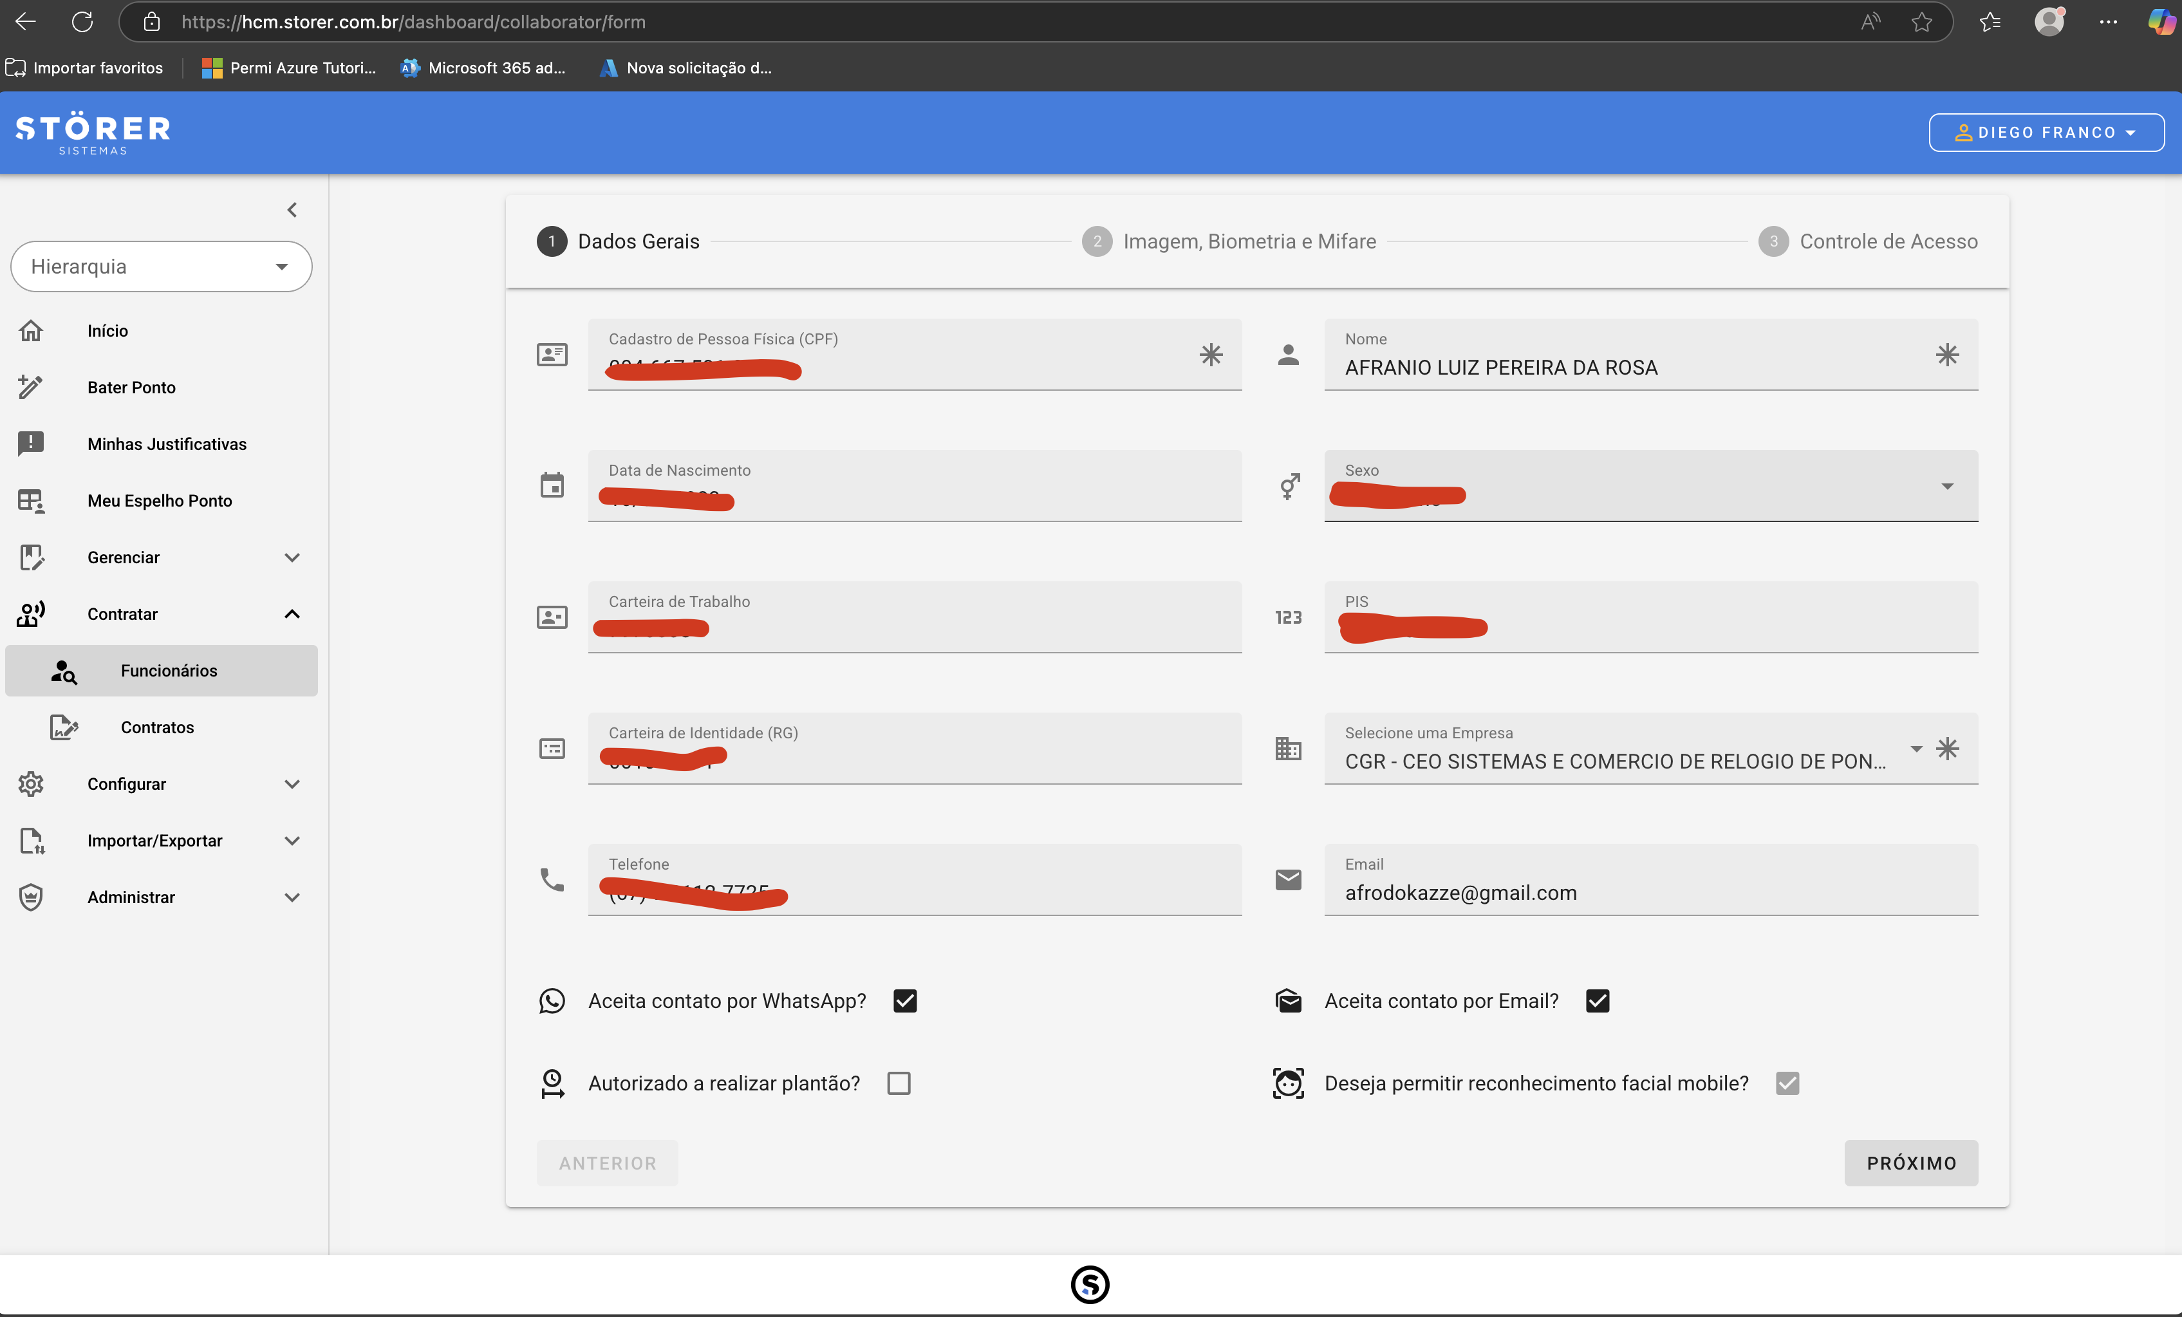This screenshot has width=2182, height=1317.
Task: Open the Sexo dropdown
Action: (x=1651, y=485)
